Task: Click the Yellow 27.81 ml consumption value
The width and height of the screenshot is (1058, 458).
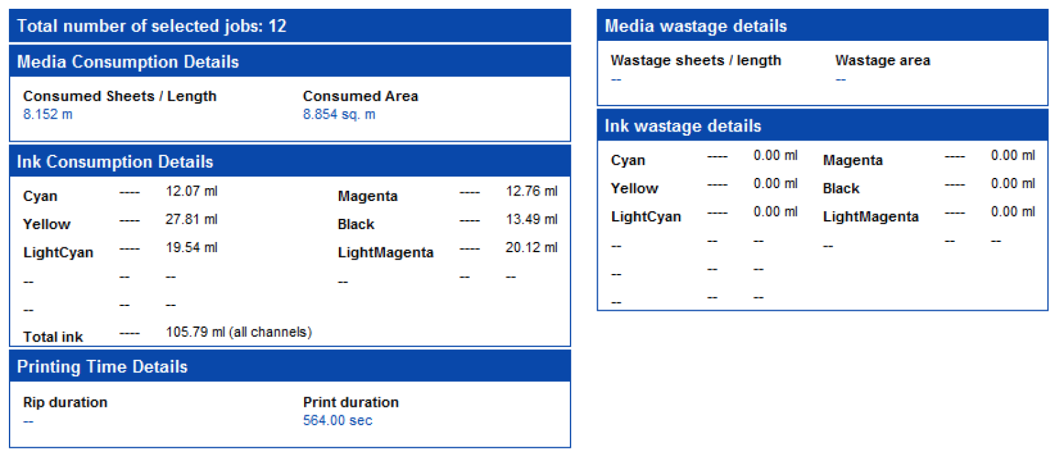Action: tap(192, 219)
